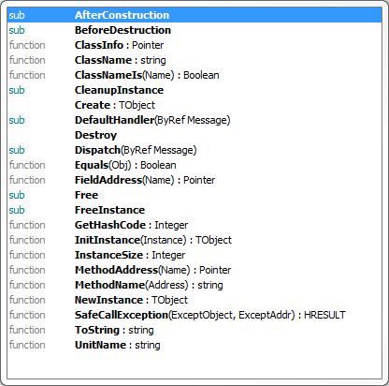Pick Create : TObject entry
Image resolution: width=389 pixels, height=386 pixels.
pos(194,105)
